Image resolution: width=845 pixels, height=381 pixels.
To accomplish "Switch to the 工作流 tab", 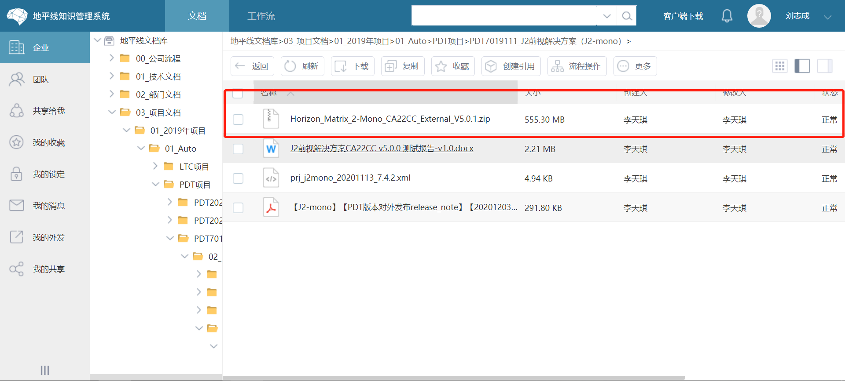I will pyautogui.click(x=261, y=16).
